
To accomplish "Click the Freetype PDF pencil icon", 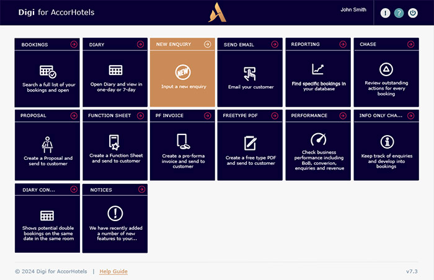I will tap(250, 143).
